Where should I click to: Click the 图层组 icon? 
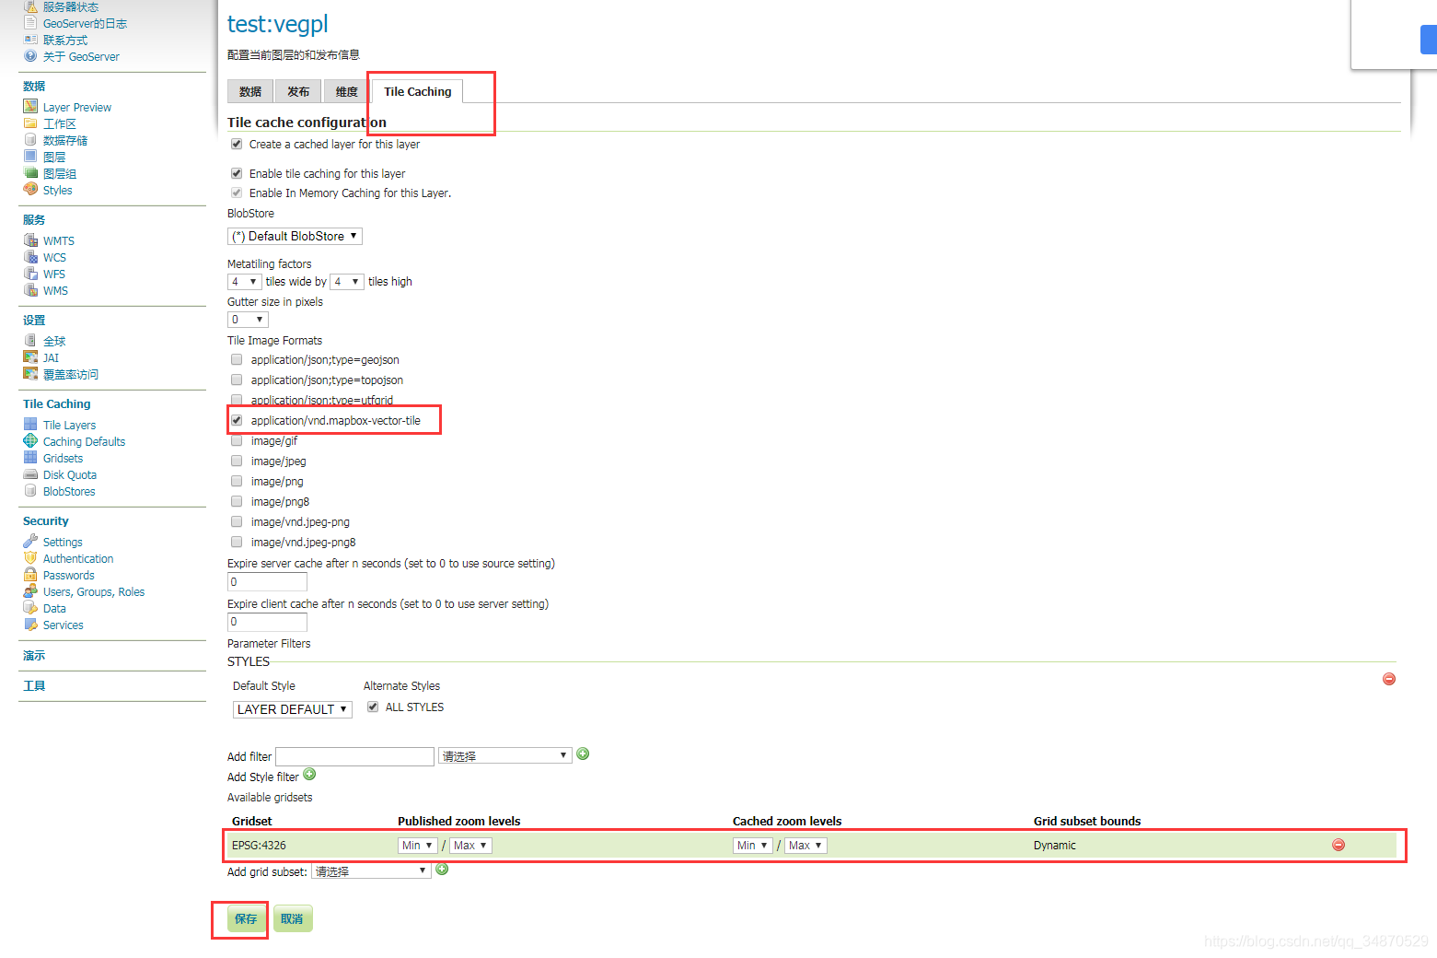(30, 173)
